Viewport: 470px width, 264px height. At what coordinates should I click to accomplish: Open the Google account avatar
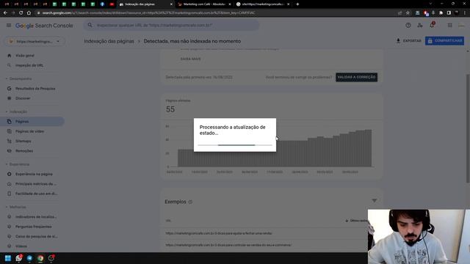coord(461,26)
